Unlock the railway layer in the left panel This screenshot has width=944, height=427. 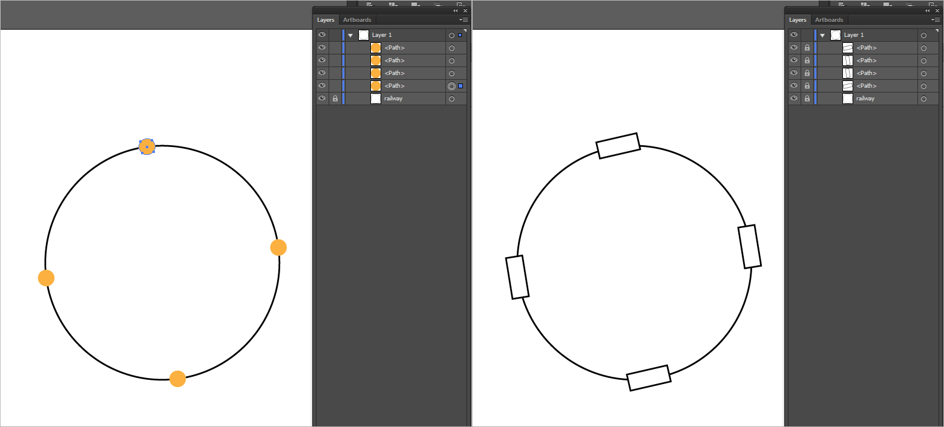point(335,98)
